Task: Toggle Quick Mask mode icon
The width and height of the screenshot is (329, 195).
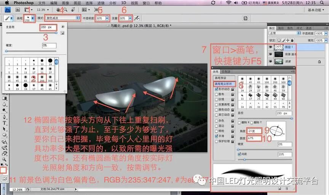Action: click(x=4, y=179)
